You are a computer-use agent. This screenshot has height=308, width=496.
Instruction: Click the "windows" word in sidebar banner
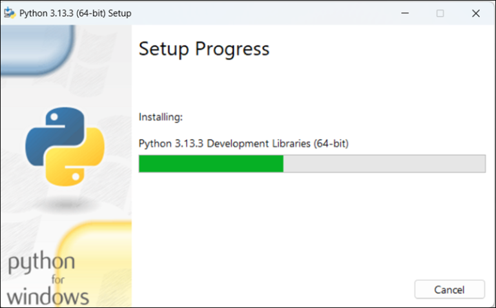(x=48, y=296)
